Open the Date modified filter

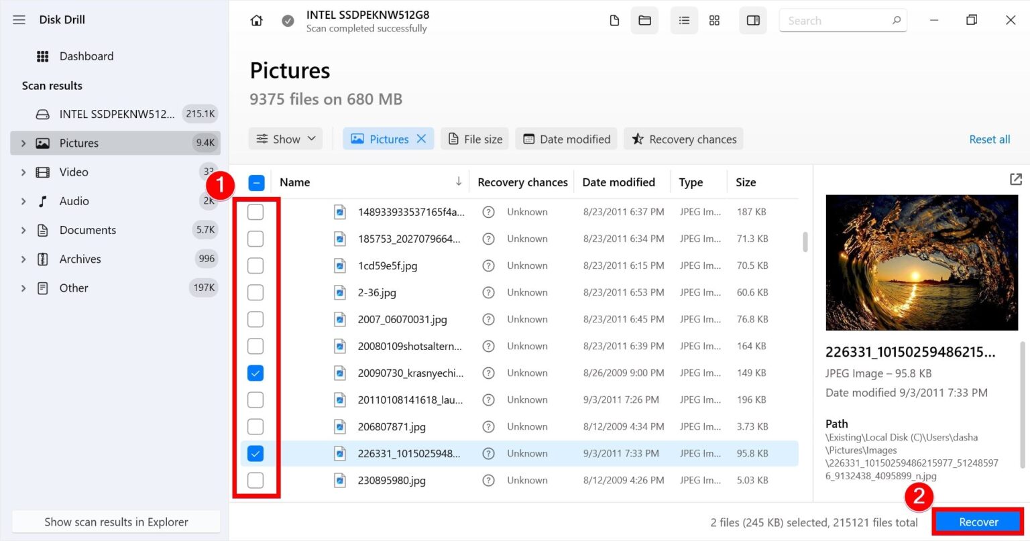pyautogui.click(x=566, y=139)
